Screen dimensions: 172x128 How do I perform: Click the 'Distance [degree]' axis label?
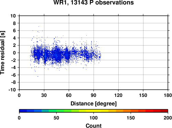[x=94, y=104]
